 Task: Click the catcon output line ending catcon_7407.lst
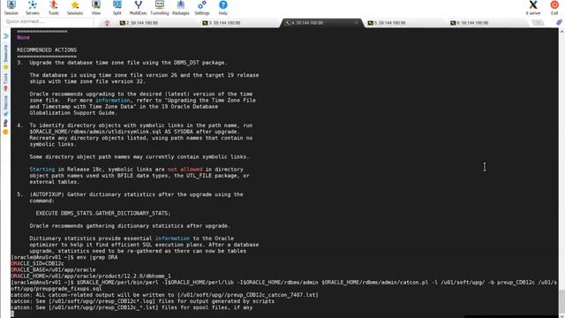tap(165, 295)
